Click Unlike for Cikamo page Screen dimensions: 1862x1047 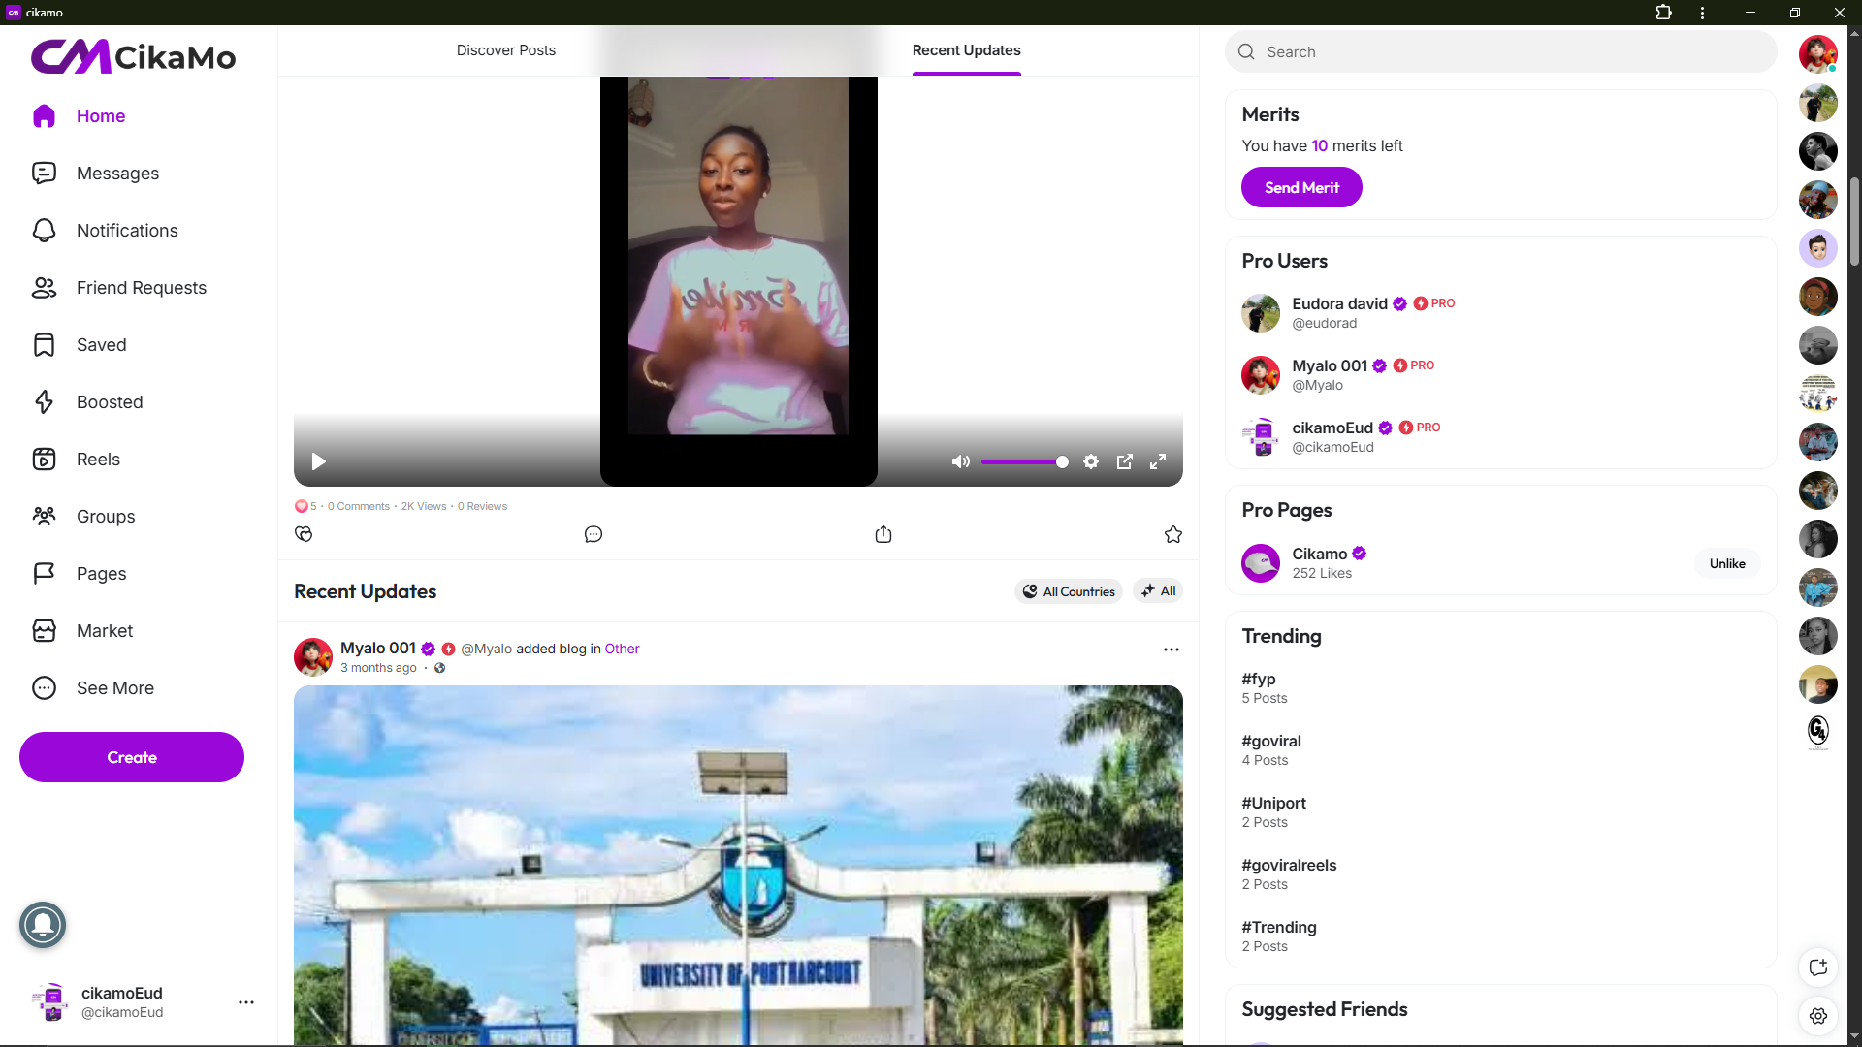click(1726, 563)
